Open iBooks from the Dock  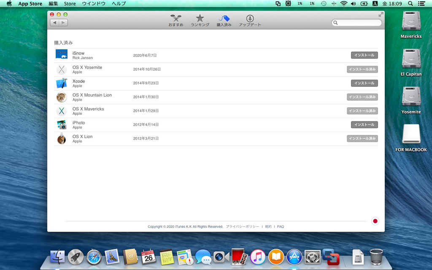[x=276, y=257]
